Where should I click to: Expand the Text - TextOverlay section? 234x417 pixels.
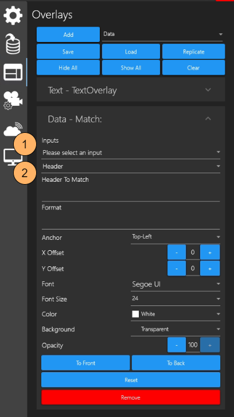pos(131,90)
